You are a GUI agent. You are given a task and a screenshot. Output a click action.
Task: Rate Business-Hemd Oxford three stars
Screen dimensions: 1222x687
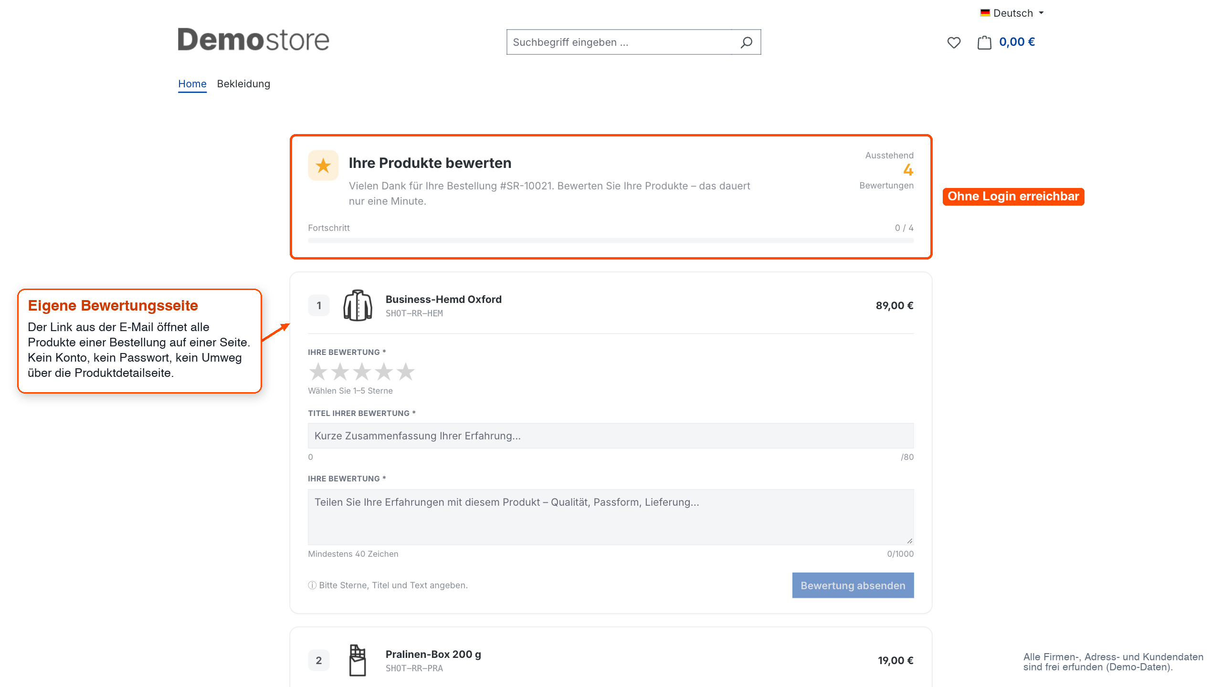click(x=362, y=372)
